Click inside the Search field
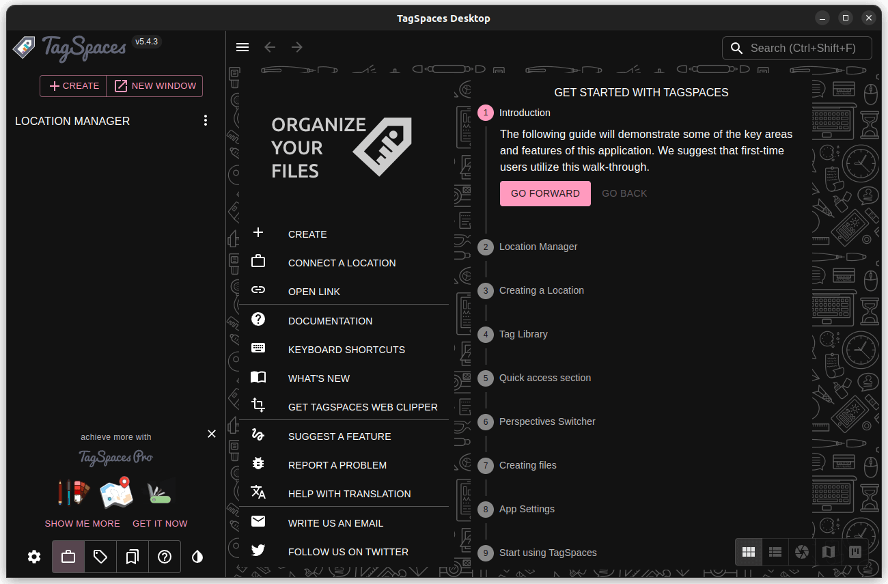This screenshot has width=888, height=584. pos(797,48)
